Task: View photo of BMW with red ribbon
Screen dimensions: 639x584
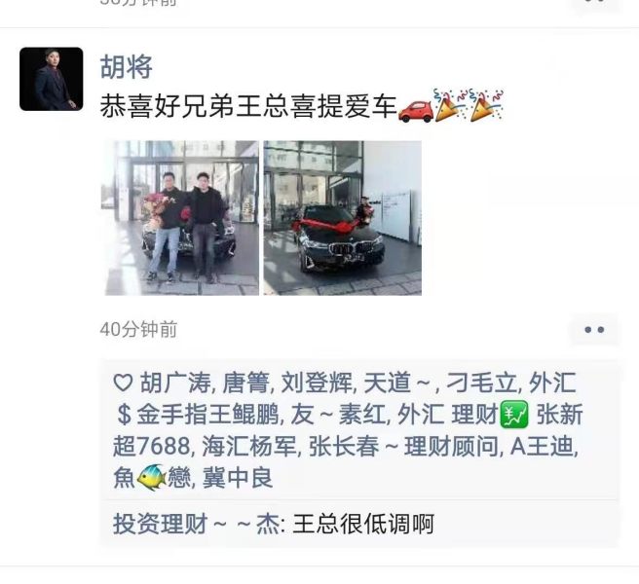Action: 342,218
